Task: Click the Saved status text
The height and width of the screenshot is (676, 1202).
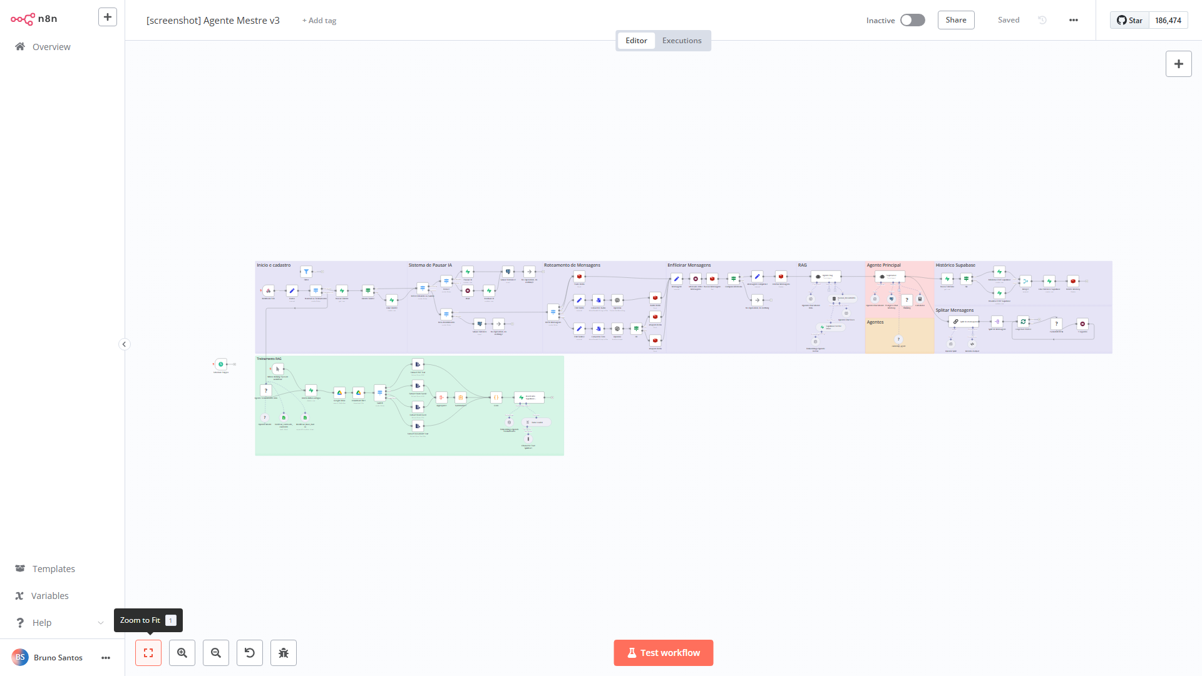Action: tap(1009, 20)
